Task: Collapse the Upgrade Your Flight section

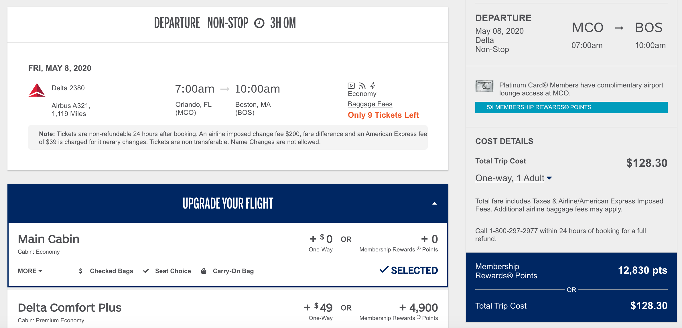Action: pyautogui.click(x=434, y=203)
